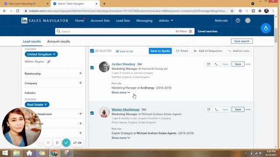
Task: Open Account lists
Action: tap(100, 20)
